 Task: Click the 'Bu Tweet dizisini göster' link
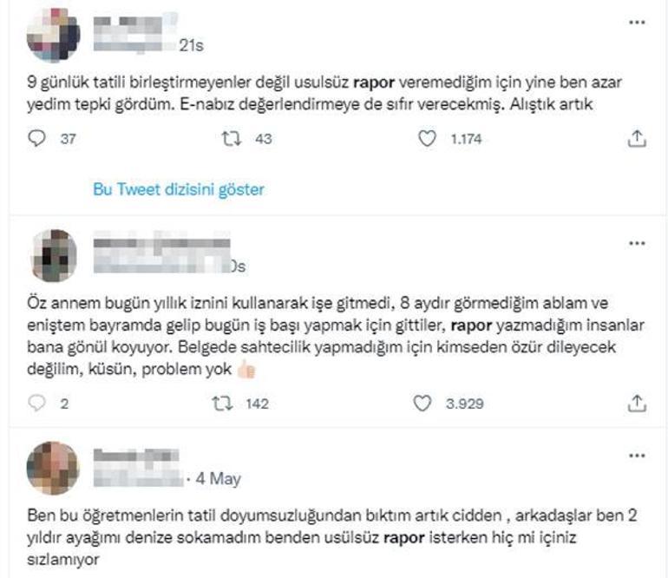(x=179, y=189)
